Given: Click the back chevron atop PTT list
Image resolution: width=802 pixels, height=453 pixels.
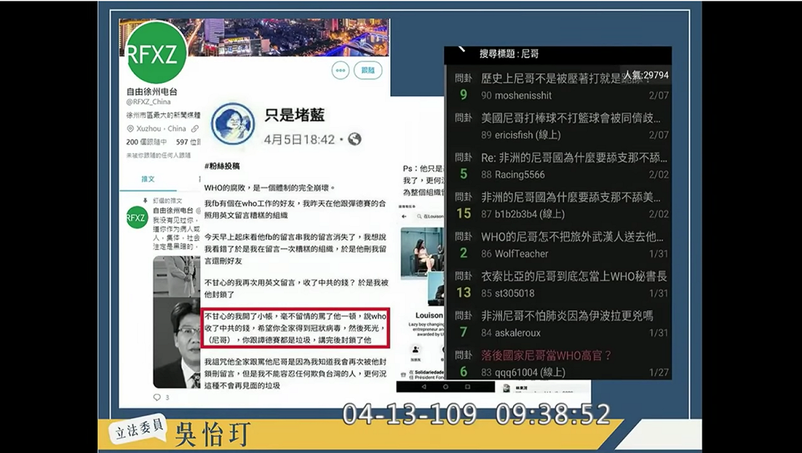Looking at the screenshot, I should 460,49.
